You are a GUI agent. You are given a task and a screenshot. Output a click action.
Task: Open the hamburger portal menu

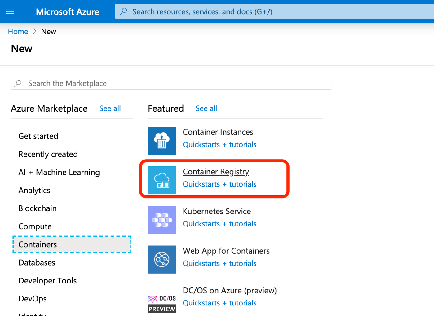click(x=10, y=11)
